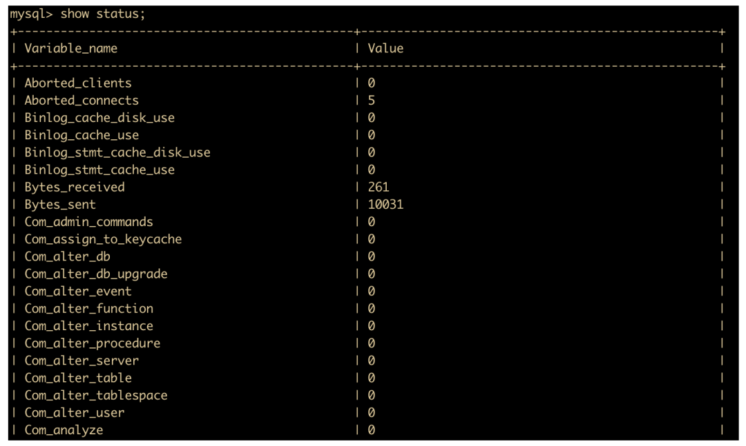Click the Com_alter_tablespace variable name
Screen dimensions: 746x446
[96, 395]
